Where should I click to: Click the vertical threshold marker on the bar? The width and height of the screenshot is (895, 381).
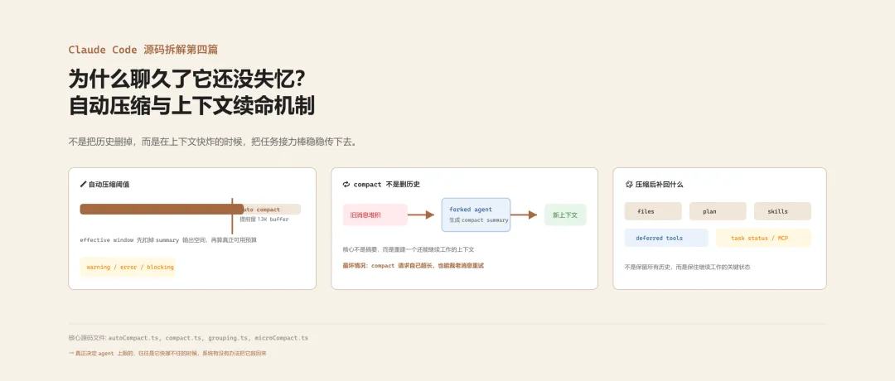pos(232,215)
